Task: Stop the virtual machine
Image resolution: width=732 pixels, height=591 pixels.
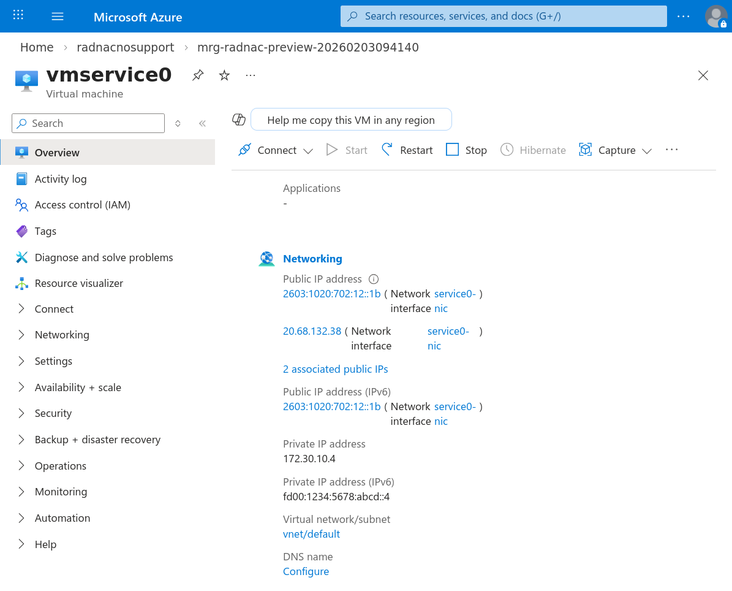Action: (466, 150)
